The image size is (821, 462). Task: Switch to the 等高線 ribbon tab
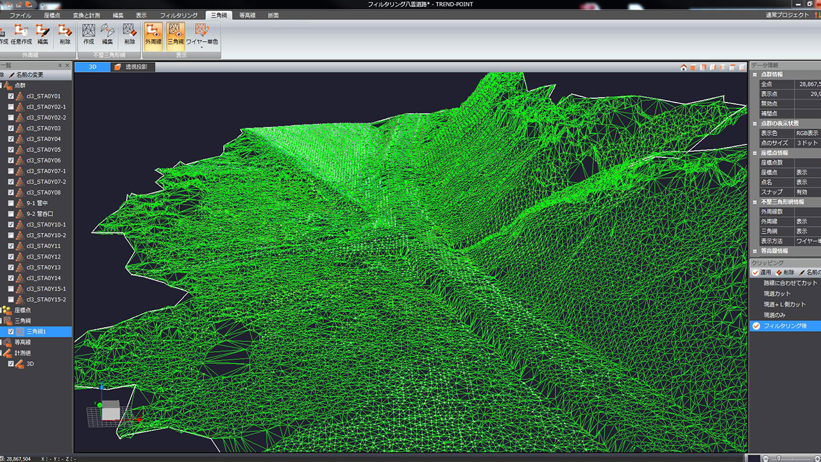click(x=247, y=15)
